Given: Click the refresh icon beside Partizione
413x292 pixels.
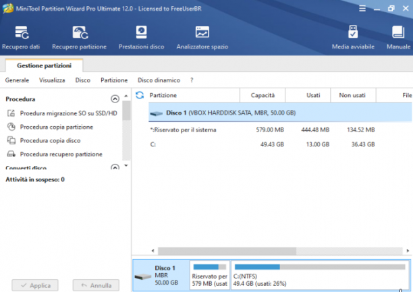Looking at the screenshot, I should (140, 95).
